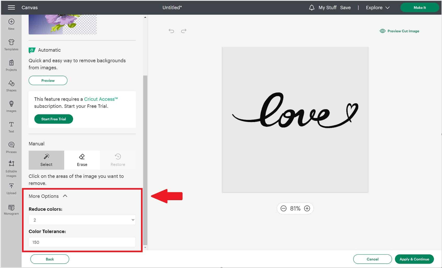Click the Upload icon
This screenshot has width=442, height=268.
tap(11, 188)
